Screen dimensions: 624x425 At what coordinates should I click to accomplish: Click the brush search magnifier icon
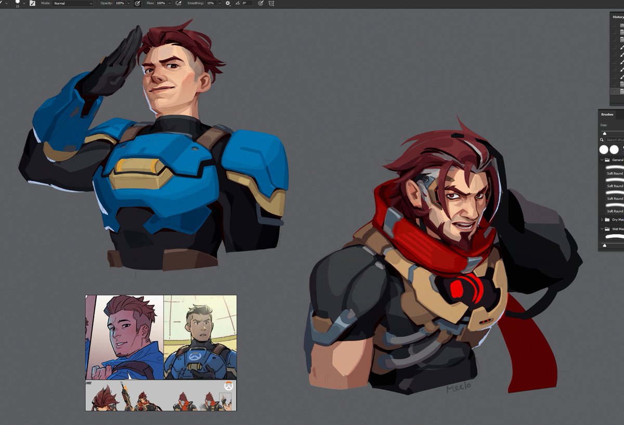pos(602,140)
